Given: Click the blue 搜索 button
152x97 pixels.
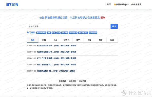Looking at the screenshot, I should pyautogui.click(x=114, y=26).
